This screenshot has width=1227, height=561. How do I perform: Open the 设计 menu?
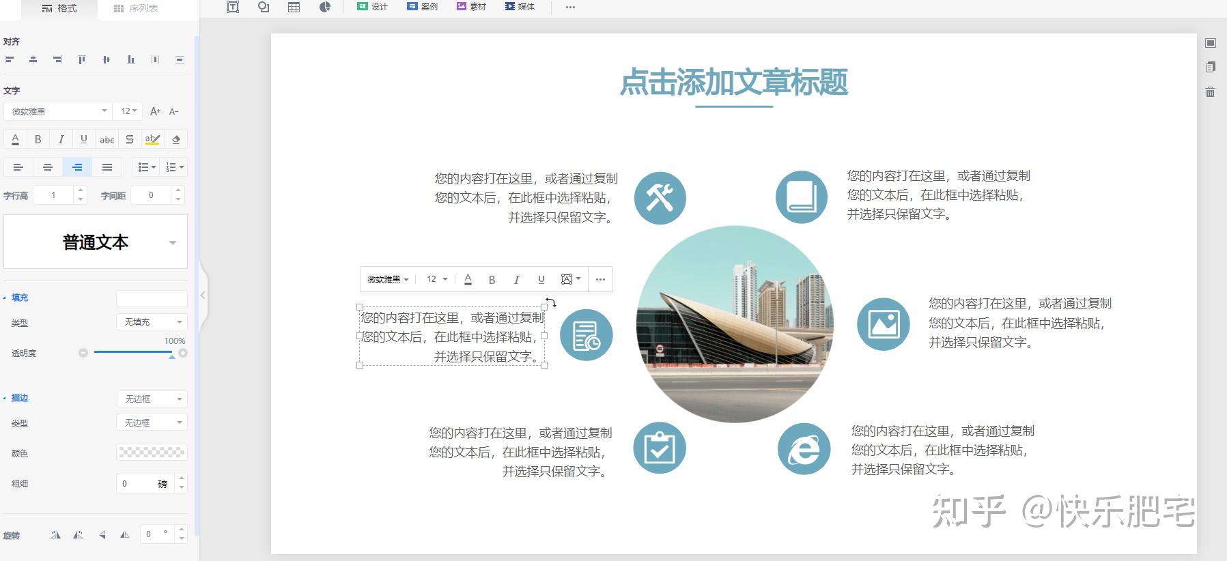tap(372, 7)
